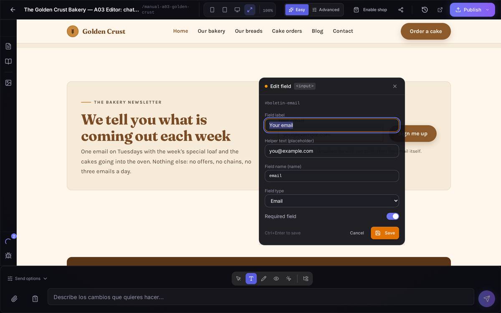Click the attach file paperclip icon
The height and width of the screenshot is (313, 501).
point(14,298)
